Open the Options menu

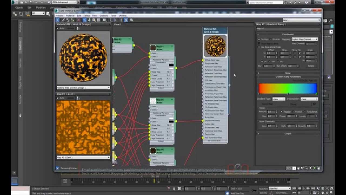(x=104, y=16)
